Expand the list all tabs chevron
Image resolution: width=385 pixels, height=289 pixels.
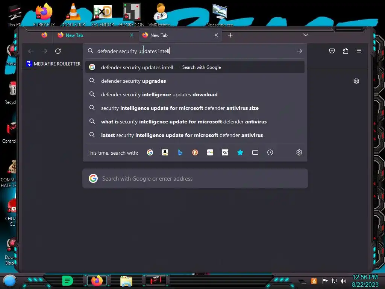click(305, 35)
